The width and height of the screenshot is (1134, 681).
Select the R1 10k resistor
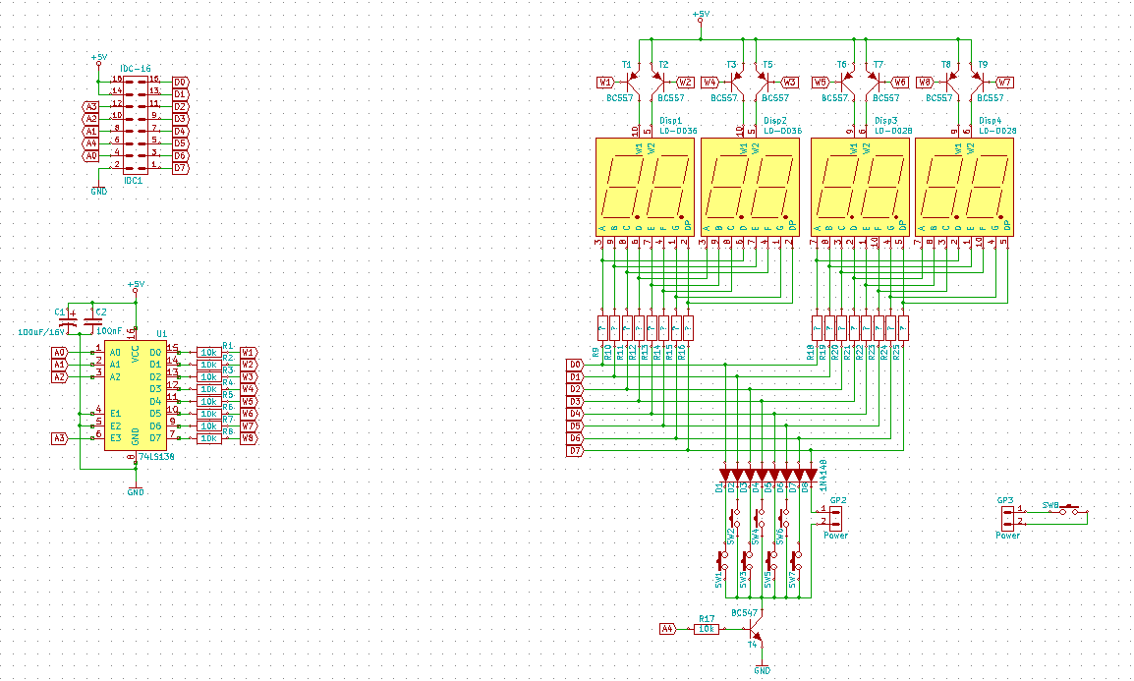(209, 352)
